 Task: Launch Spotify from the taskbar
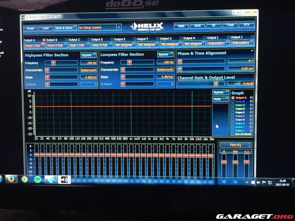pyautogui.click(x=37, y=180)
